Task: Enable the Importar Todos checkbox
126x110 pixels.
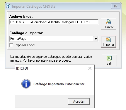Action: [11, 45]
